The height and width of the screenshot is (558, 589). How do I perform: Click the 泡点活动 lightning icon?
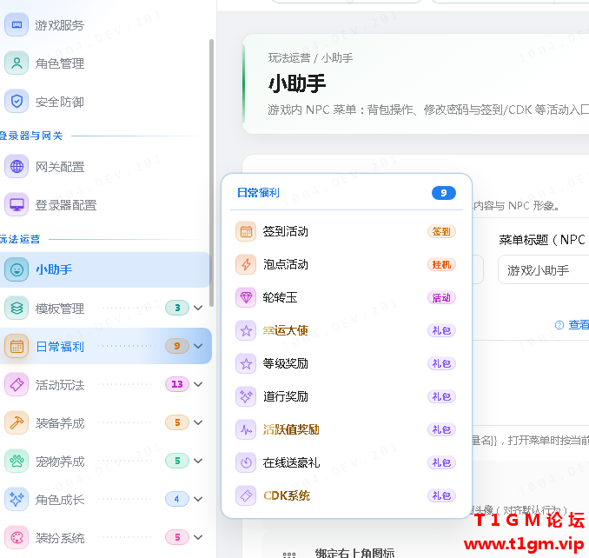coord(246,264)
